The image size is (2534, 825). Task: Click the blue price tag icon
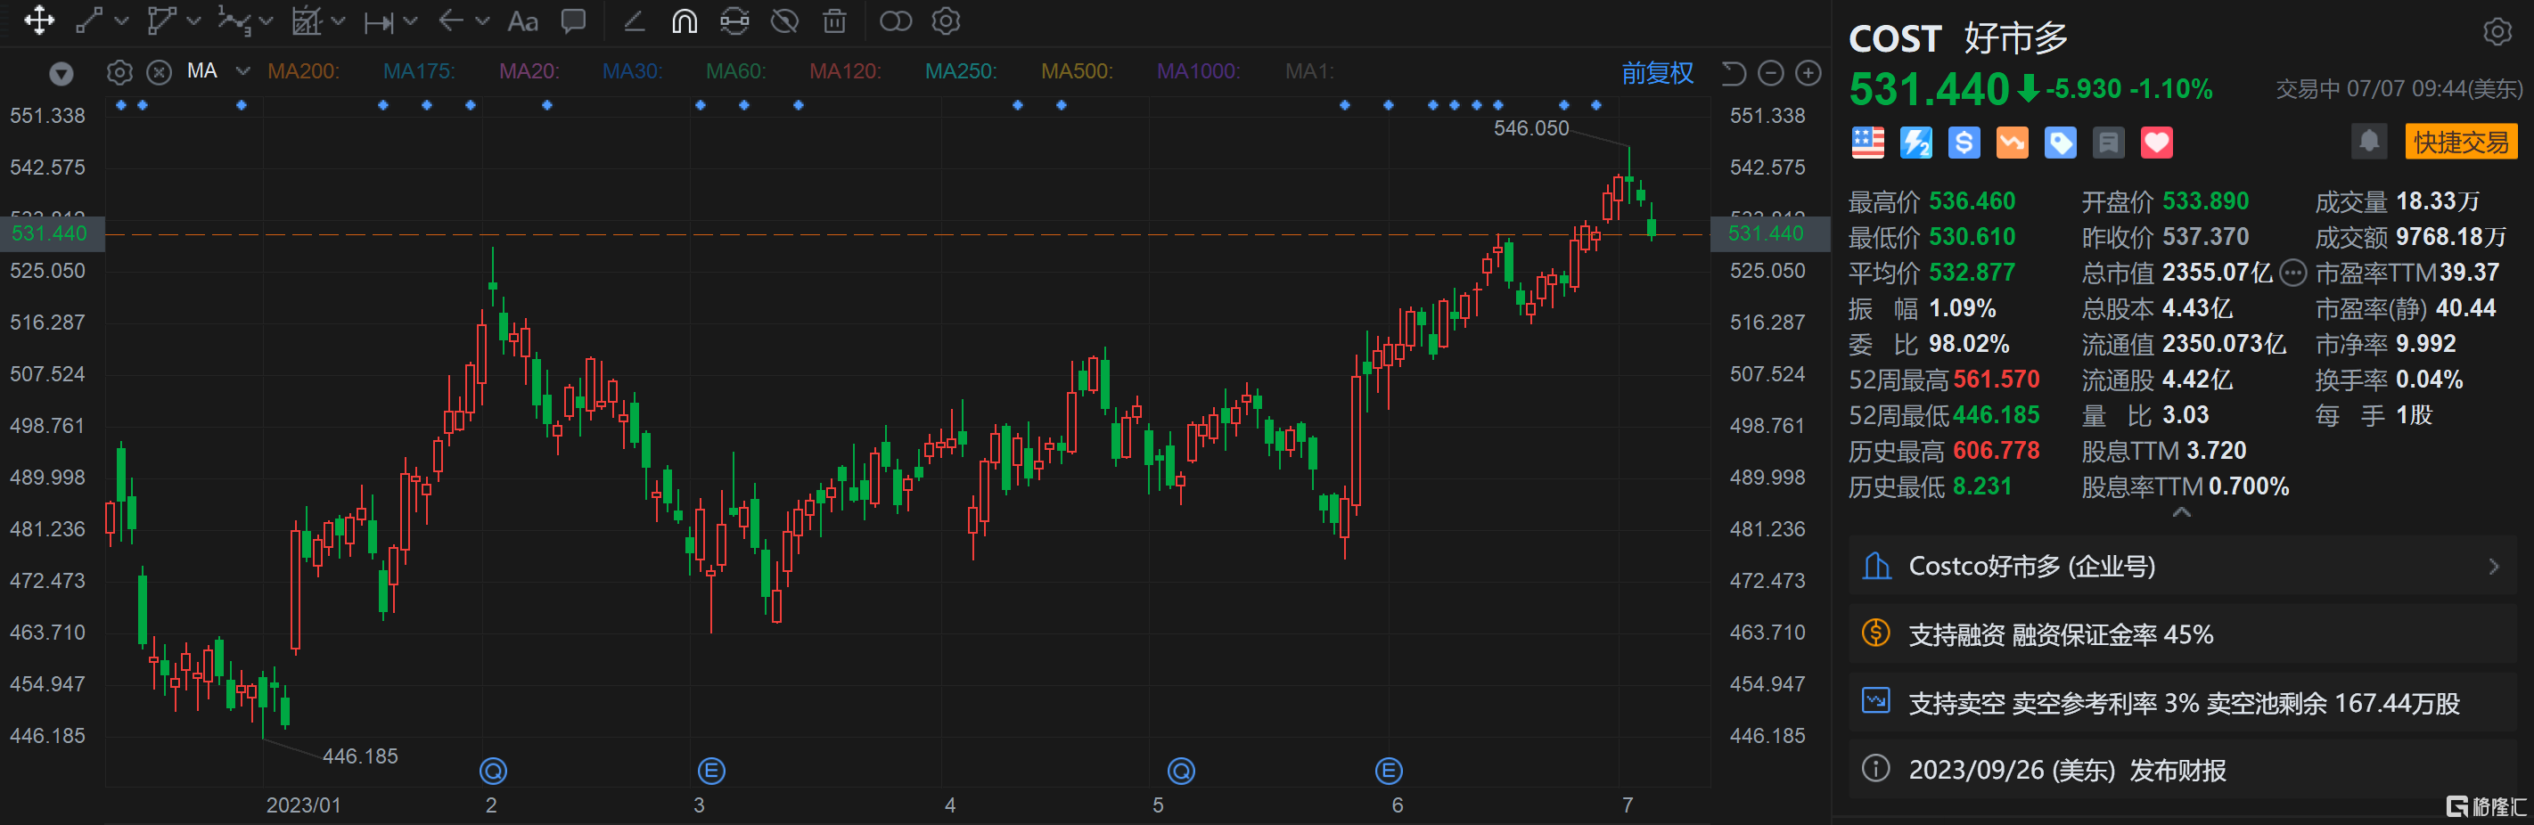[x=2060, y=143]
